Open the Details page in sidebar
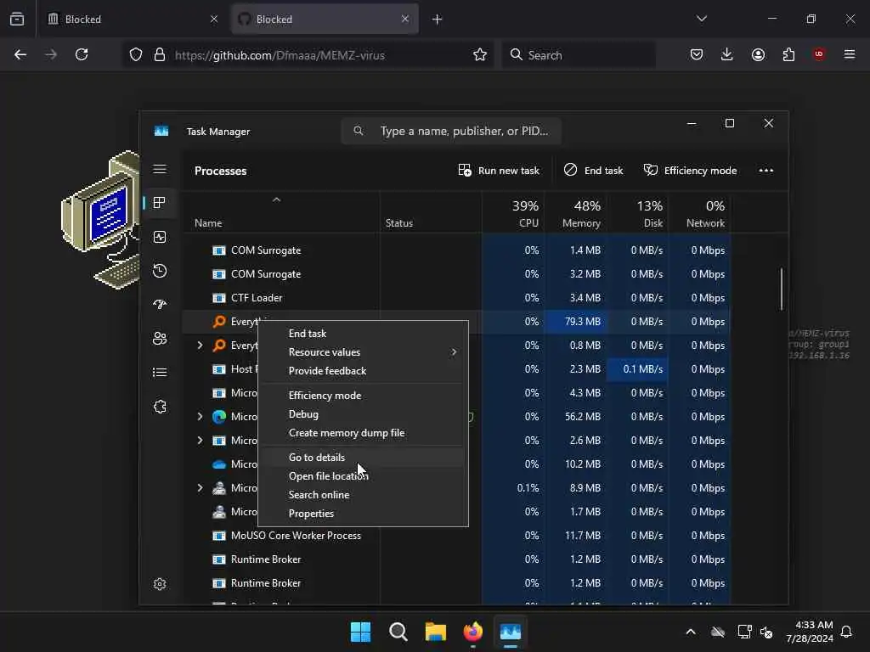870x652 pixels. (160, 373)
